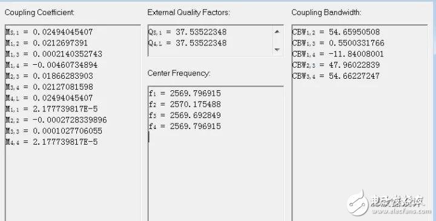Select the f2 = 2570.175488 entry
The height and width of the screenshot is (221, 436).
pyautogui.click(x=185, y=104)
